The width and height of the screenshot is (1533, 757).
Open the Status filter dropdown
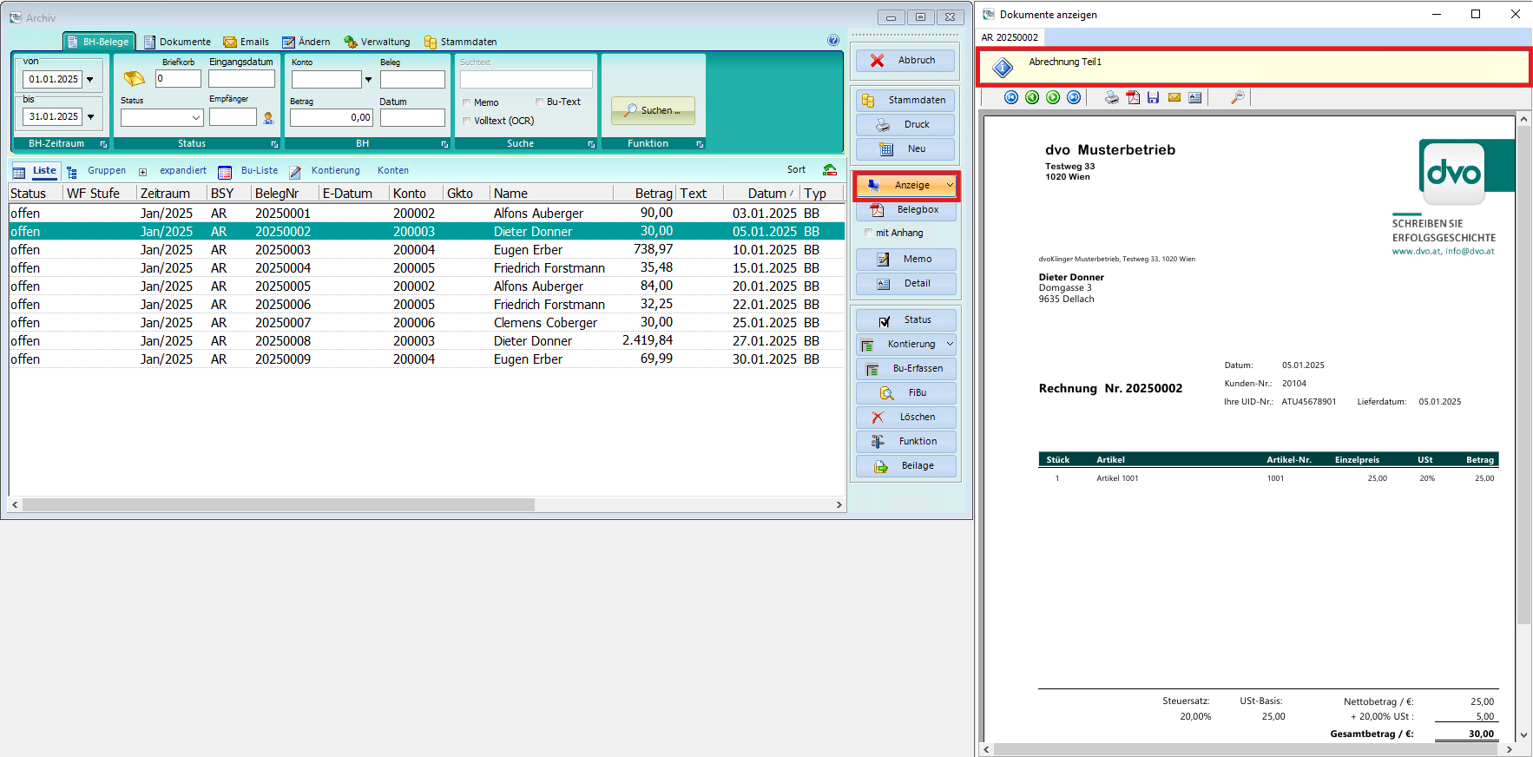[x=196, y=117]
